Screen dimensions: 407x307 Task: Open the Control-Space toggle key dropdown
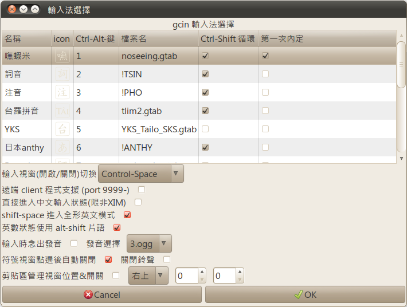pos(141,174)
